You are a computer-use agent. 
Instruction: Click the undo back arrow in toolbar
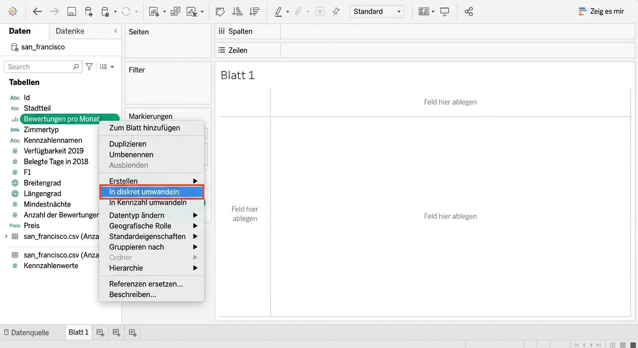(x=37, y=12)
